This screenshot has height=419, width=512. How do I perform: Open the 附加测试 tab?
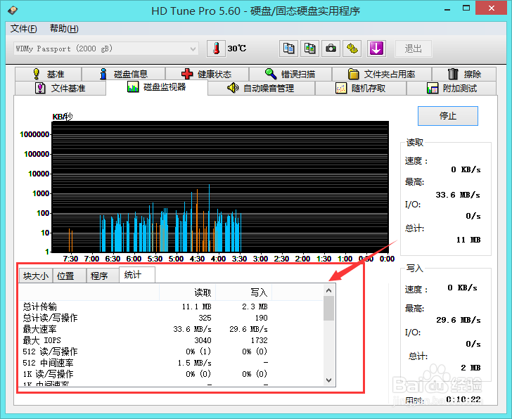tap(452, 88)
